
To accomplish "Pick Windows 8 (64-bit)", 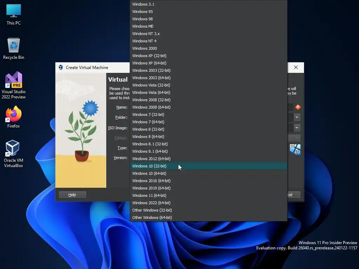I will tap(209, 137).
